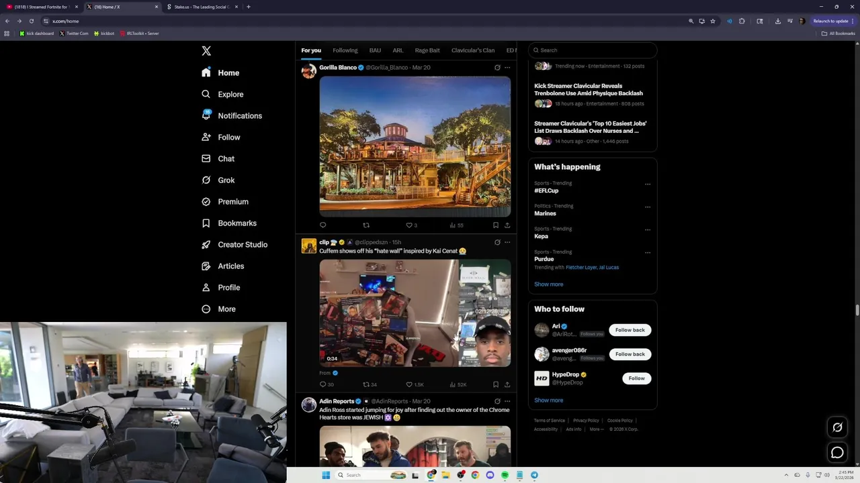Open Chrome three-dot menu
The height and width of the screenshot is (483, 860).
(x=853, y=21)
